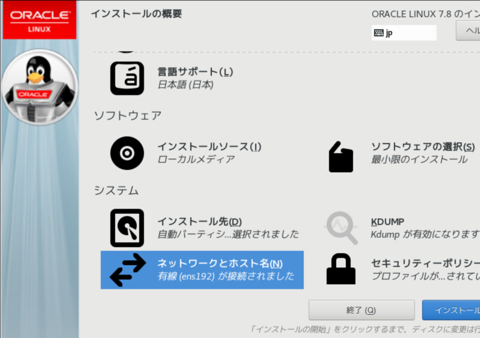Click ORACLE LINUX 7.8 title text
This screenshot has width=480, height=338.
(426, 14)
